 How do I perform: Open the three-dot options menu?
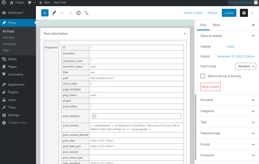252,13
